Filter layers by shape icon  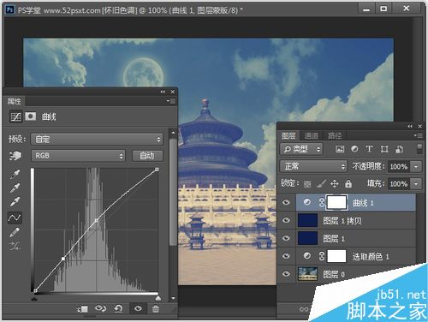384,149
